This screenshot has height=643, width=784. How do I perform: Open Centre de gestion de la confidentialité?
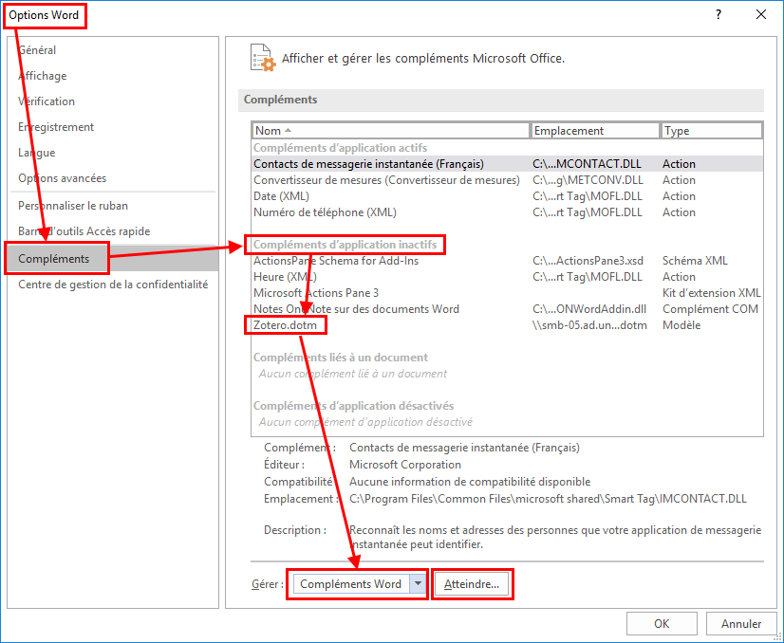[x=113, y=285]
